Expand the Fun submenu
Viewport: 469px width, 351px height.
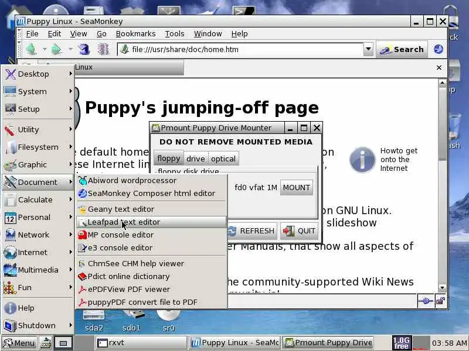point(38,287)
